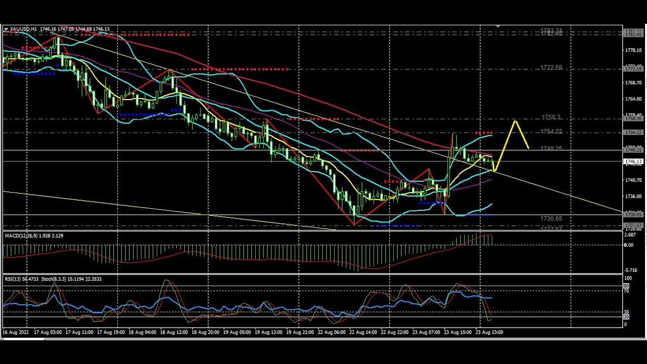Select the 1749.25 level tag on the price scale
Screen dimensions: 647x364
click(633, 150)
